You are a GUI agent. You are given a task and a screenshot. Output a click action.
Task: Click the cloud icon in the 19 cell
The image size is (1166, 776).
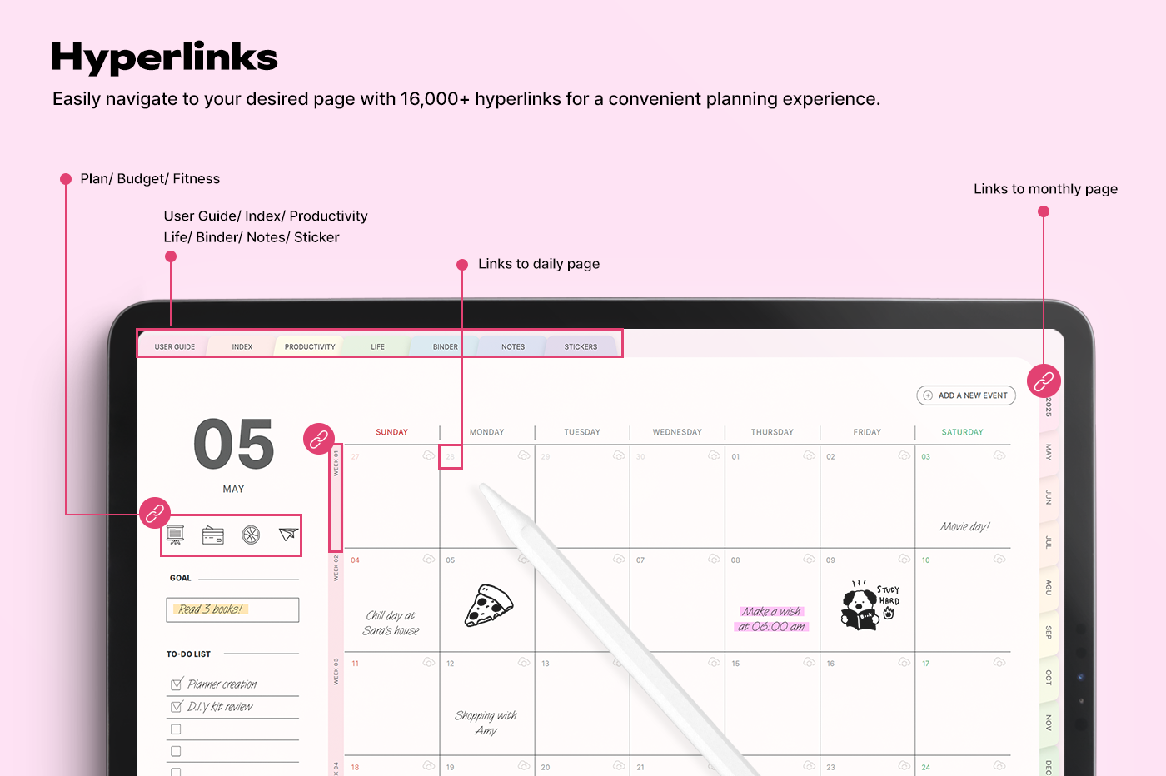click(524, 765)
